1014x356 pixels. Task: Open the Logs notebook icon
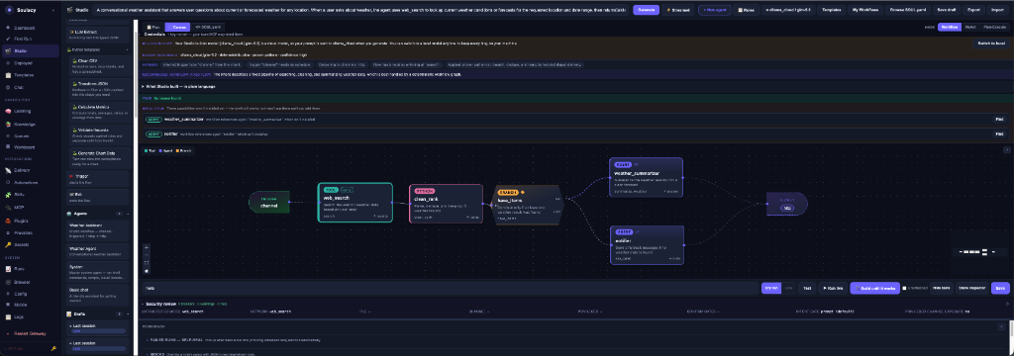[8, 316]
